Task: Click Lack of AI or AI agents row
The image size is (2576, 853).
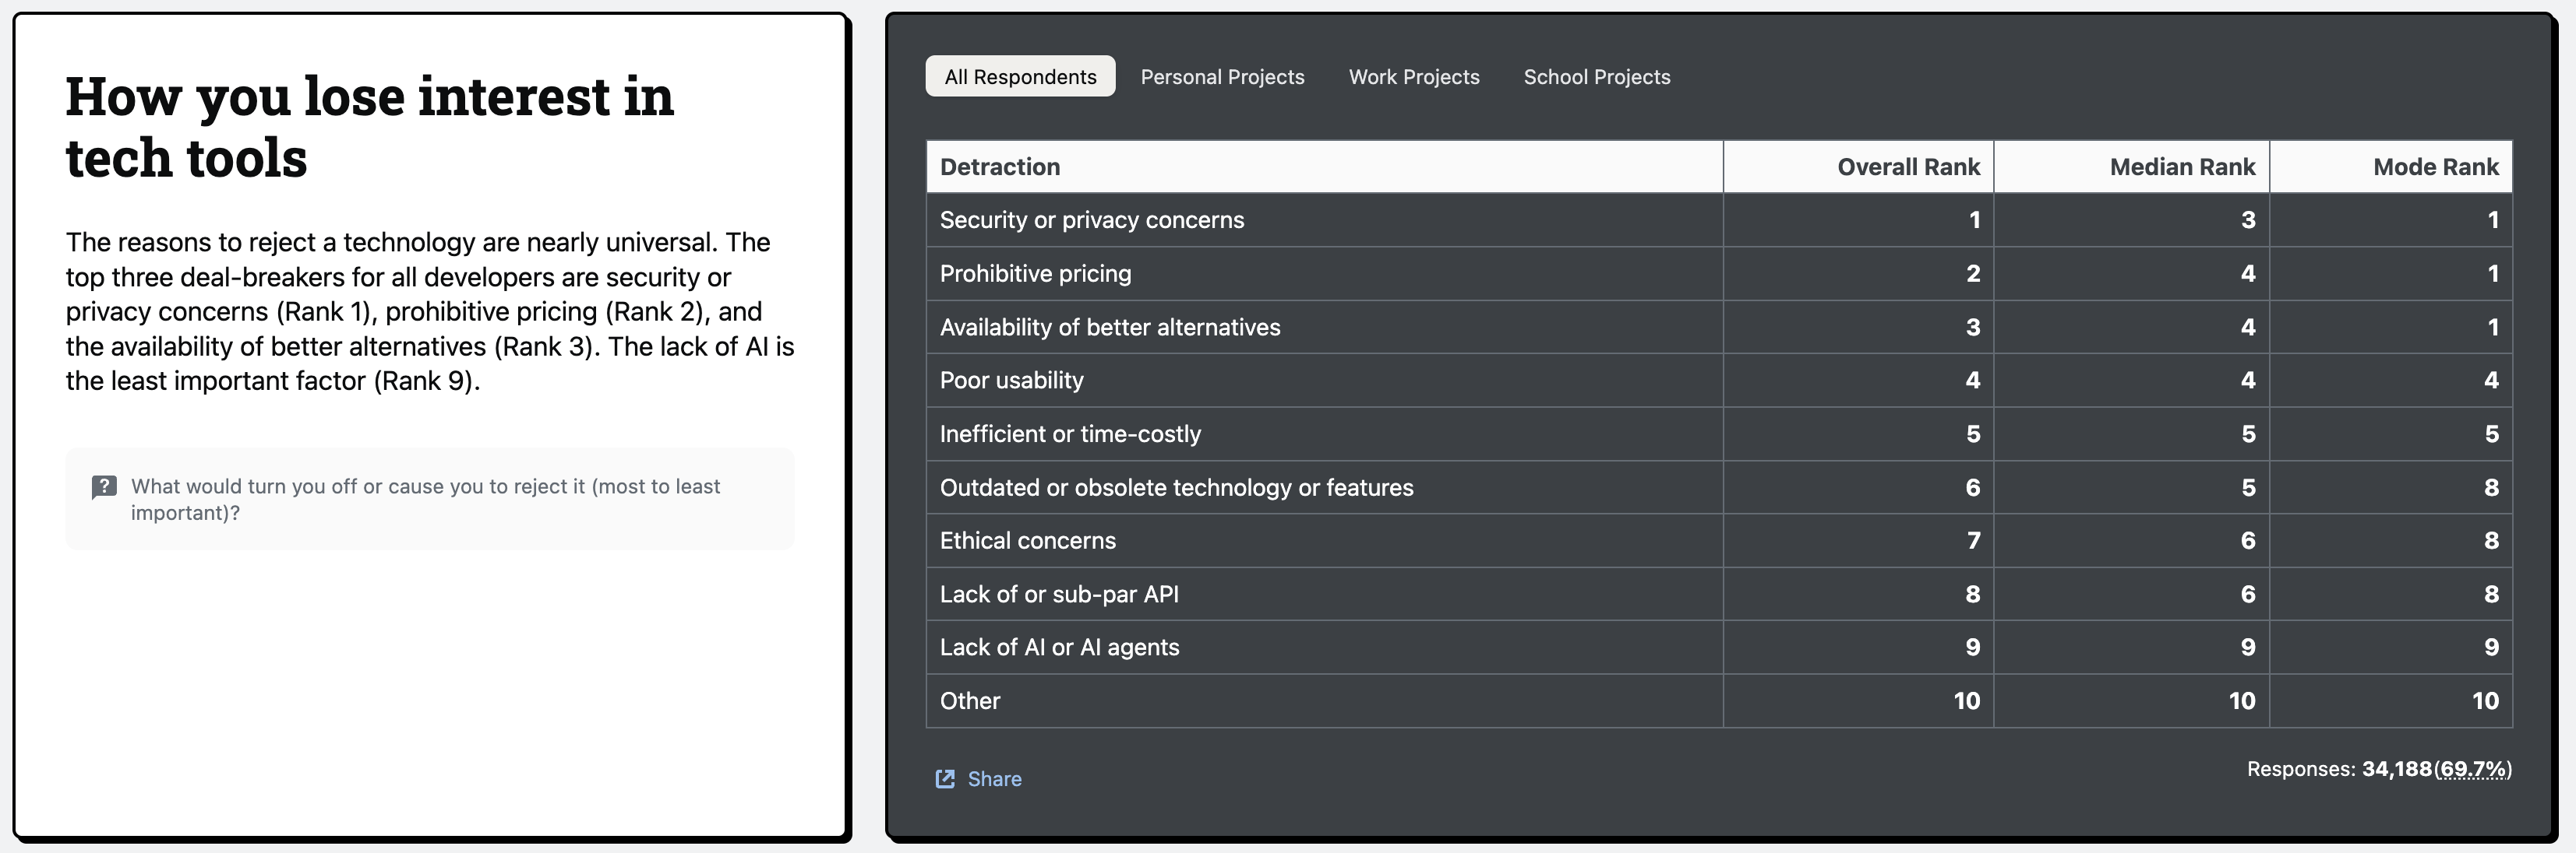Action: click(1059, 648)
